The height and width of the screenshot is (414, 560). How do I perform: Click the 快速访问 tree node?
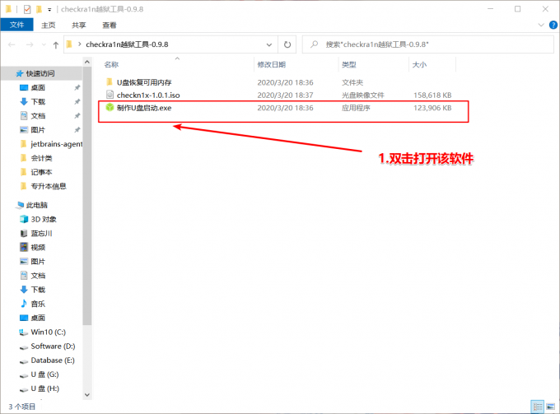[40, 73]
